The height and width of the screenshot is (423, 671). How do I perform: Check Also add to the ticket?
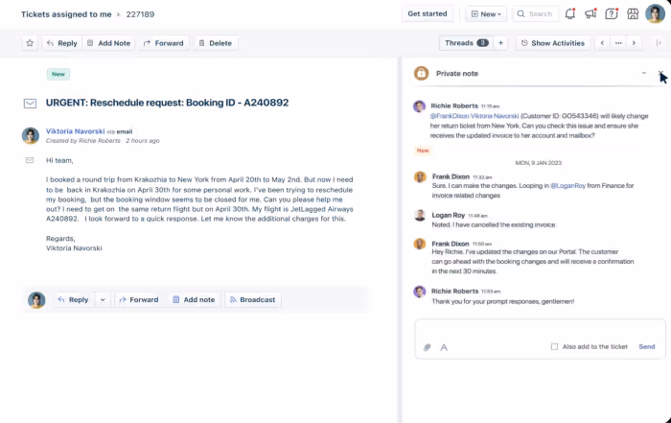pyautogui.click(x=555, y=347)
